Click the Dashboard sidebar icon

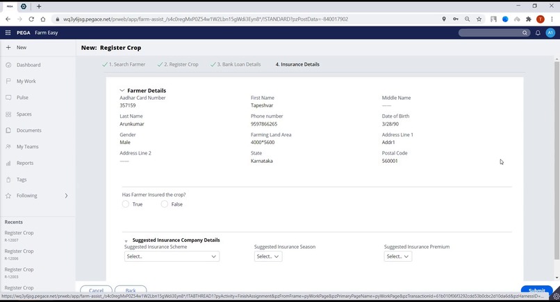coord(8,65)
